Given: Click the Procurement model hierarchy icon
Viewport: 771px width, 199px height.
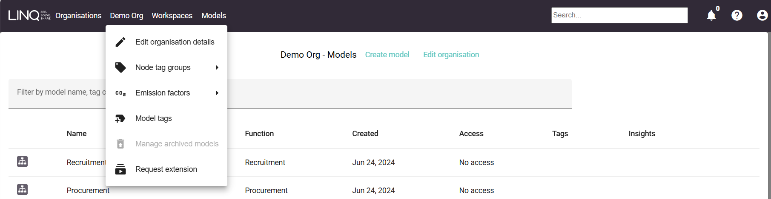Looking at the screenshot, I should (x=23, y=190).
